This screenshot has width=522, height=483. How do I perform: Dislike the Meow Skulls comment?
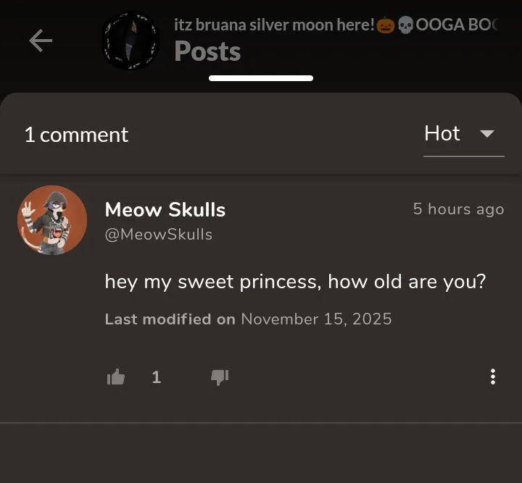pyautogui.click(x=220, y=377)
